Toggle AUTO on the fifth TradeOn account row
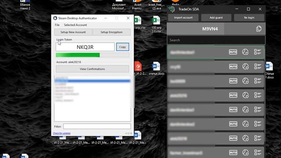The height and width of the screenshot is (158, 281). coord(233,109)
